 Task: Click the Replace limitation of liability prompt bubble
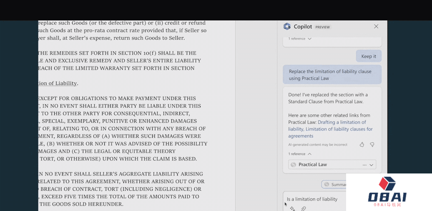pyautogui.click(x=332, y=75)
